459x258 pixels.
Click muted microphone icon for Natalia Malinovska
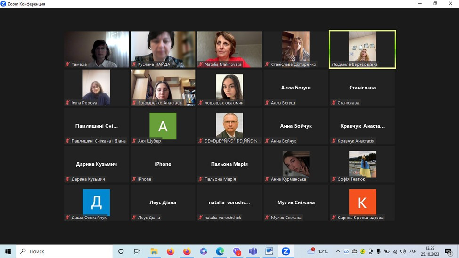tap(201, 64)
